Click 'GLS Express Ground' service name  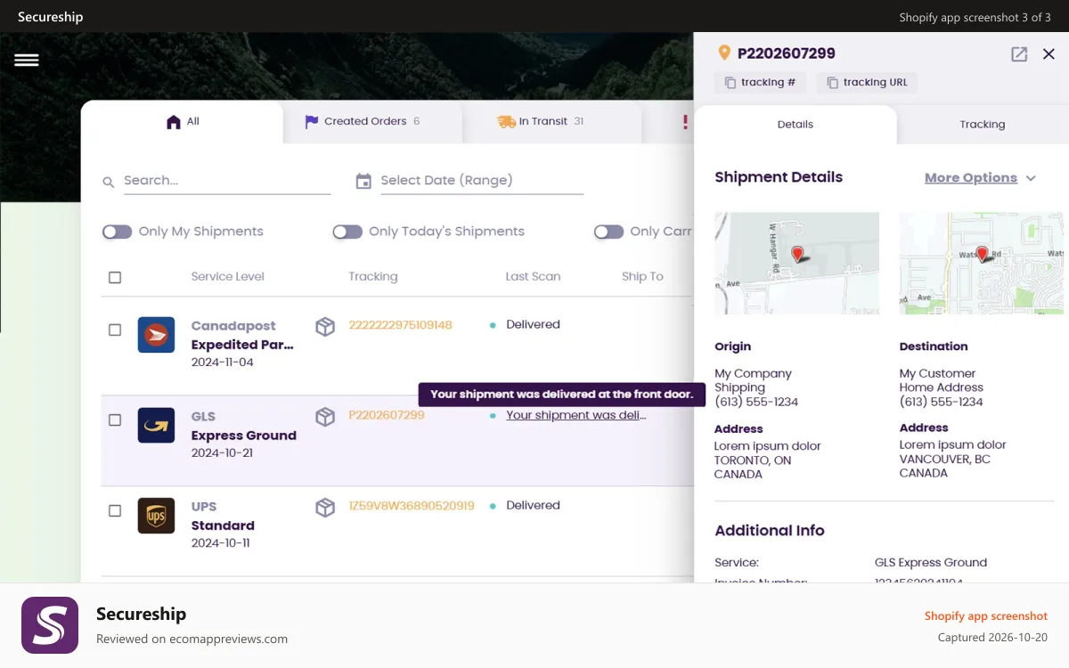243,427
